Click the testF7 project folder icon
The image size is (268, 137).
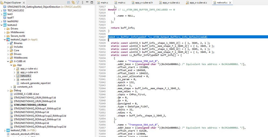click(5, 18)
